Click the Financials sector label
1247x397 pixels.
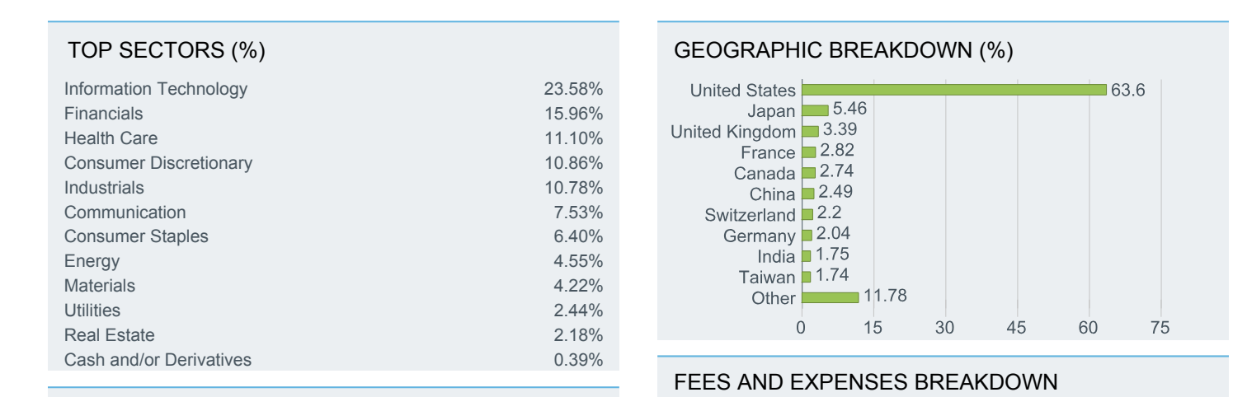pos(103,114)
